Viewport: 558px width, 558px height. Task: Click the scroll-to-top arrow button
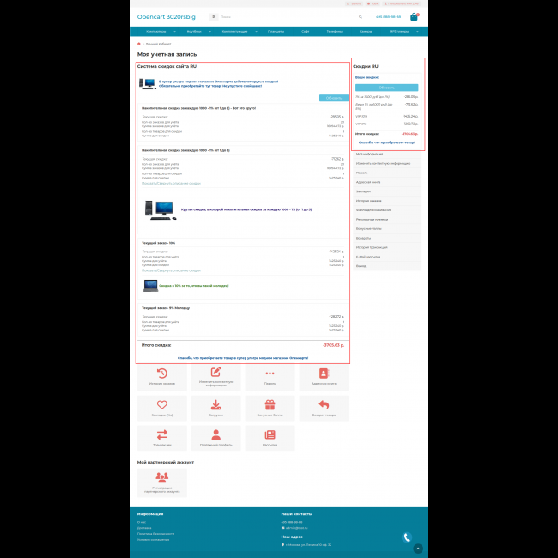418,548
